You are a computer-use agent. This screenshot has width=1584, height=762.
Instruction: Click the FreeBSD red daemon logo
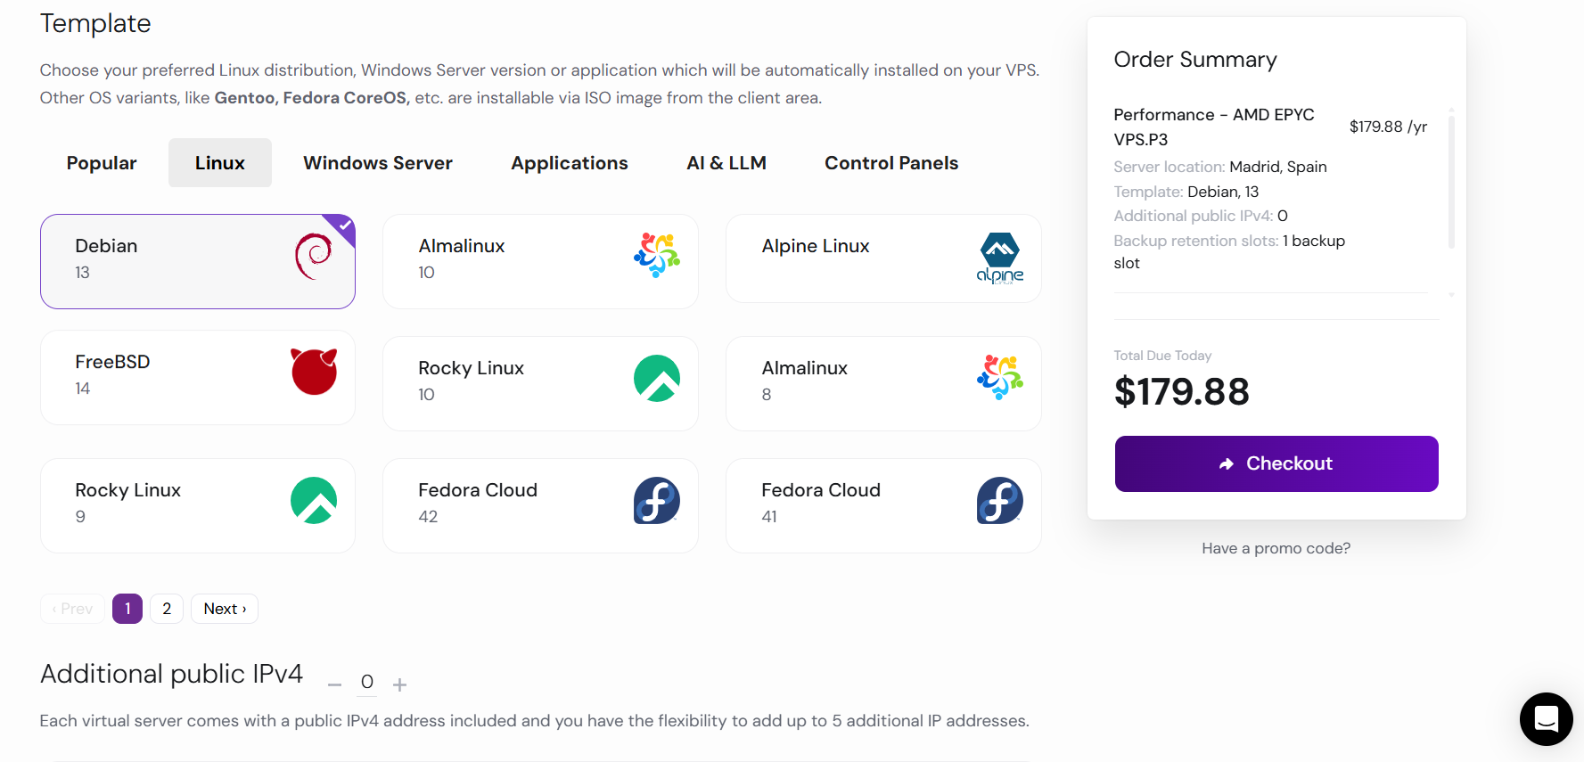click(314, 371)
